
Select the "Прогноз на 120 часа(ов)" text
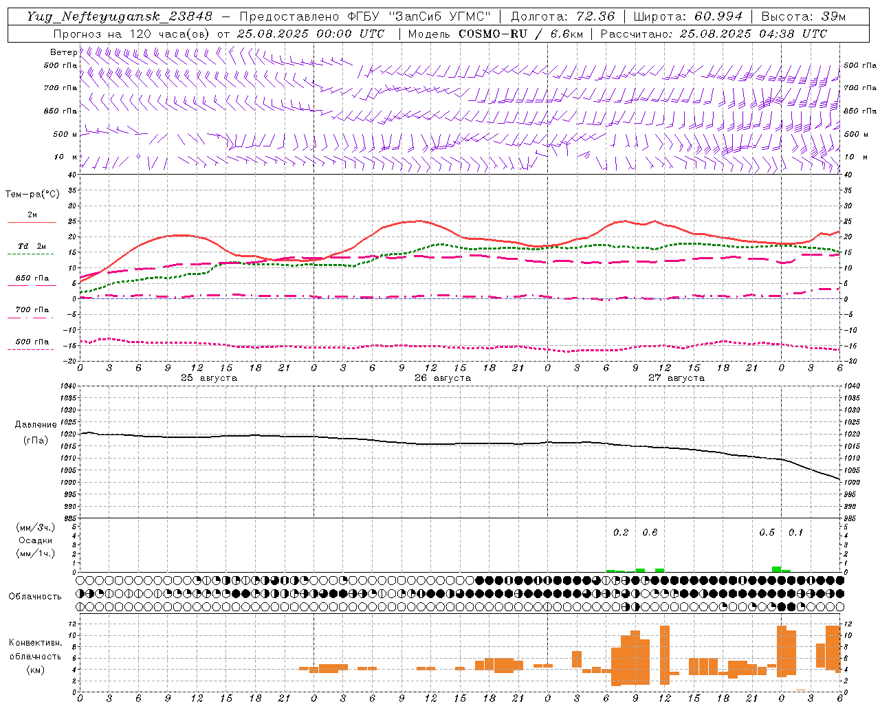click(132, 34)
